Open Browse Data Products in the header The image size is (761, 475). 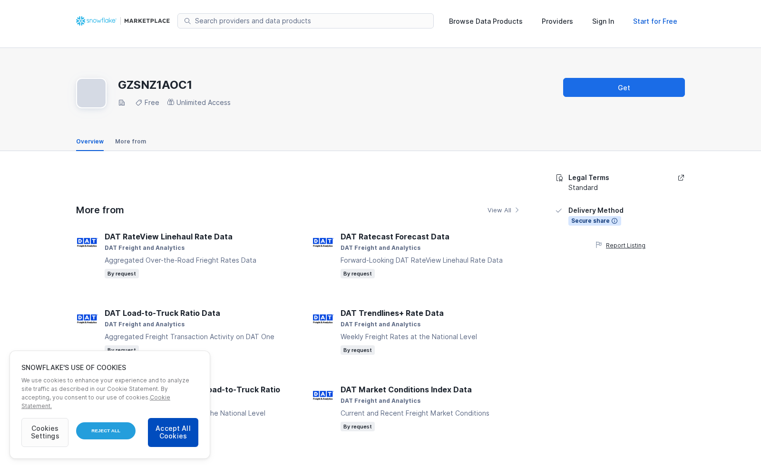pos(486,21)
